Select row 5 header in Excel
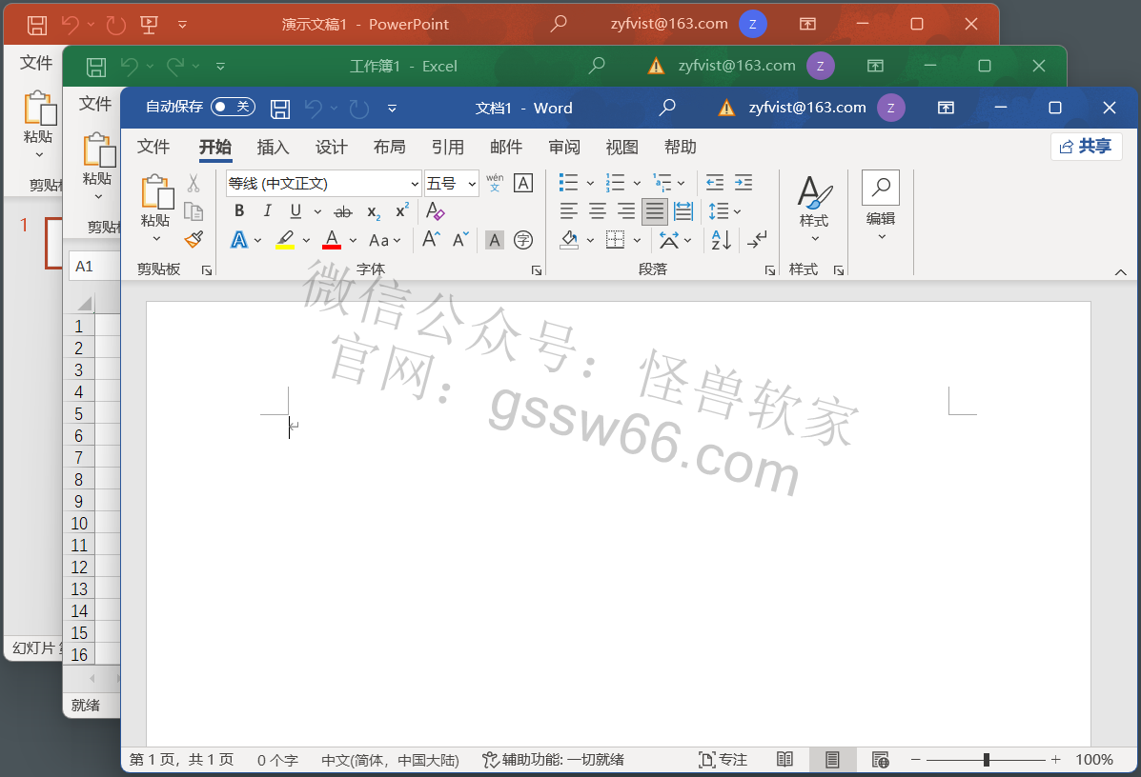1141x777 pixels. (79, 413)
